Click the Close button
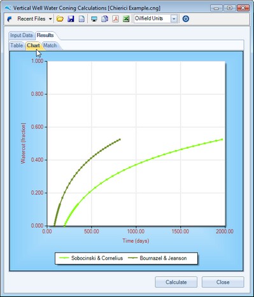Screen dimensions: 254x297 (x=223, y=282)
